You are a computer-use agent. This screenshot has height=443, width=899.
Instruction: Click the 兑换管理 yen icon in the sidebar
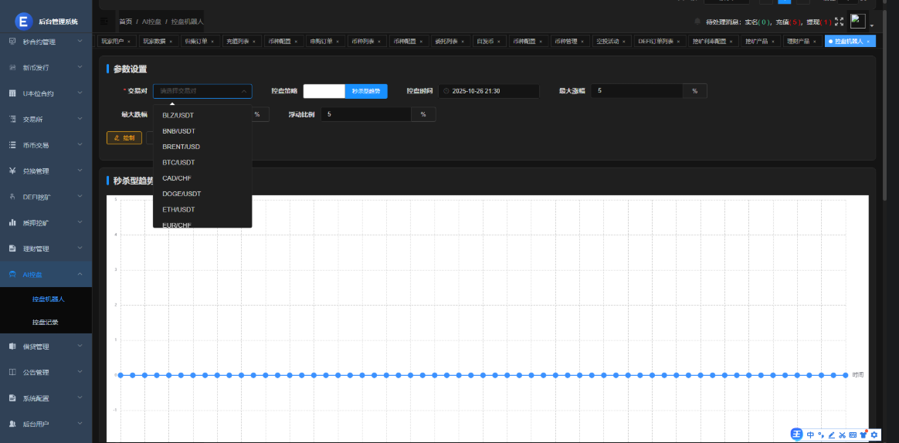click(13, 171)
